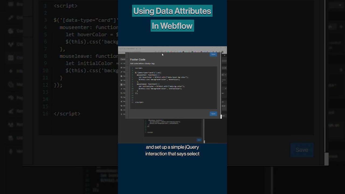Viewport: 345px width, 194px height.
Task: Click the 'let initialColor' line in modal editor
Action: pos(162,86)
